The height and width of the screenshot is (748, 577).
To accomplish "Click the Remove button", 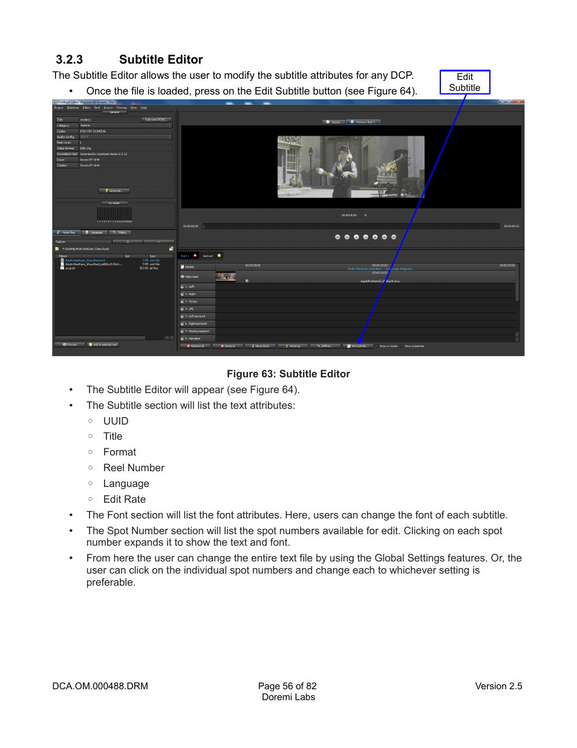I will (x=228, y=346).
